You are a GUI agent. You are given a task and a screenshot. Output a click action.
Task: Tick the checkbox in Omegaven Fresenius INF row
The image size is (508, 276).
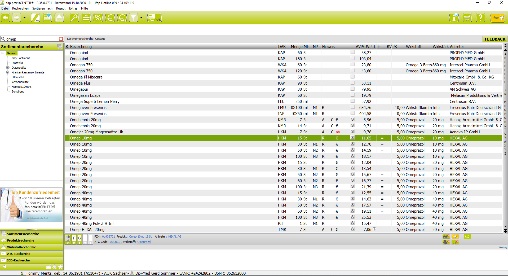pyautogui.click(x=352, y=113)
